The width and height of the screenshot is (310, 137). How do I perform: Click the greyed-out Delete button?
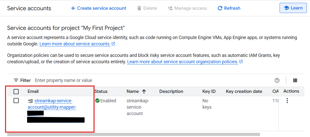click(x=147, y=8)
